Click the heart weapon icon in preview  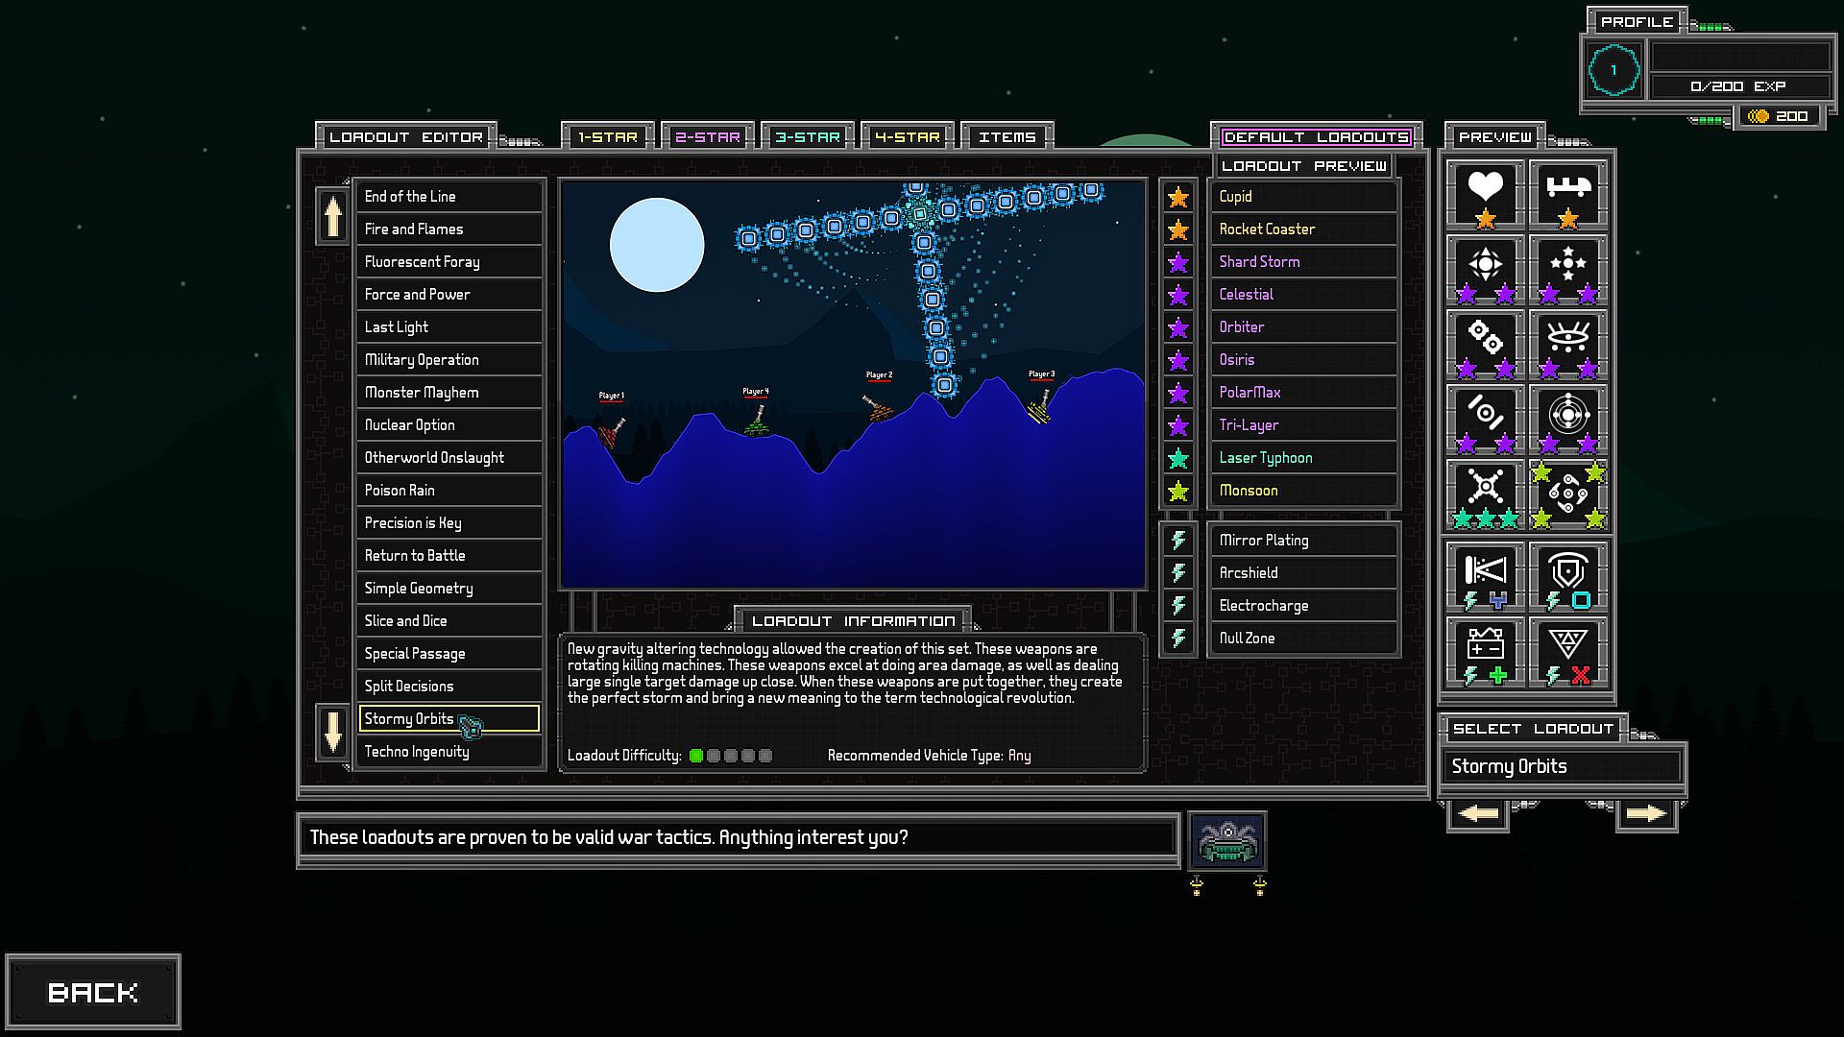click(x=1485, y=193)
